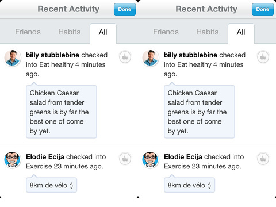Like billy stubblebine's check-in in right panel
Screen dimensions: 276x207
263,57
